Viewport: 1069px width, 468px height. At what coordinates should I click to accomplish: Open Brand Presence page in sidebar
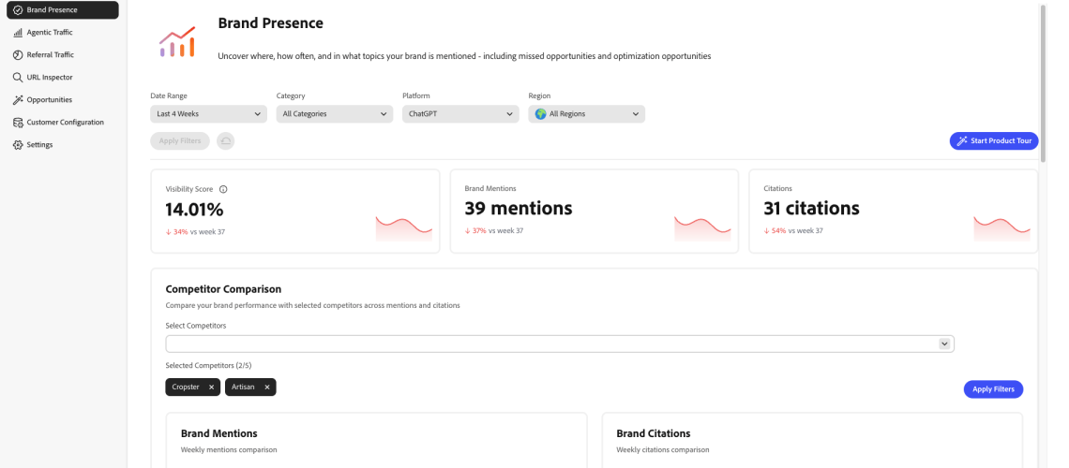63,10
